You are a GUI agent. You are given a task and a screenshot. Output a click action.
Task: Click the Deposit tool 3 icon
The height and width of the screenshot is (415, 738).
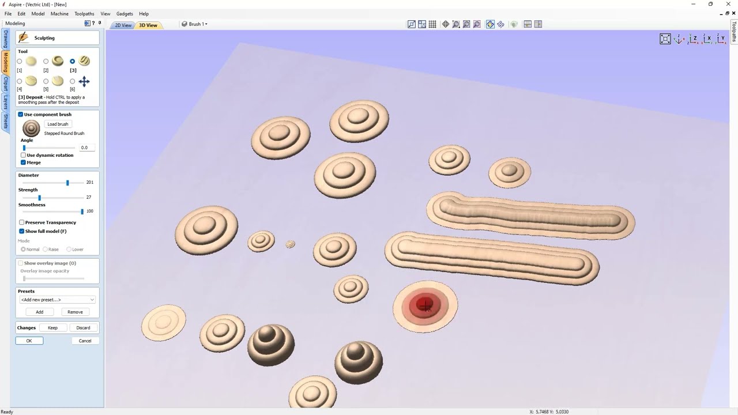click(x=85, y=61)
